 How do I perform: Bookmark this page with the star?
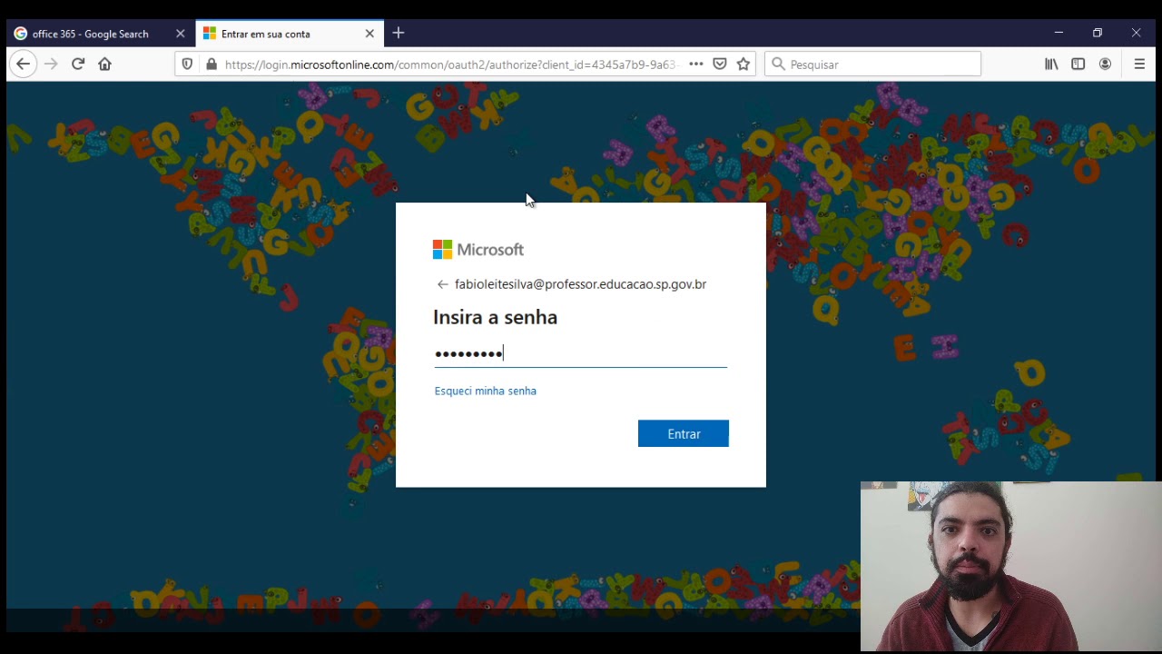pos(743,64)
